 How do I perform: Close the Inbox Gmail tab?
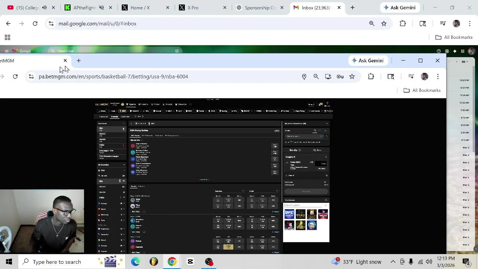pyautogui.click(x=339, y=7)
